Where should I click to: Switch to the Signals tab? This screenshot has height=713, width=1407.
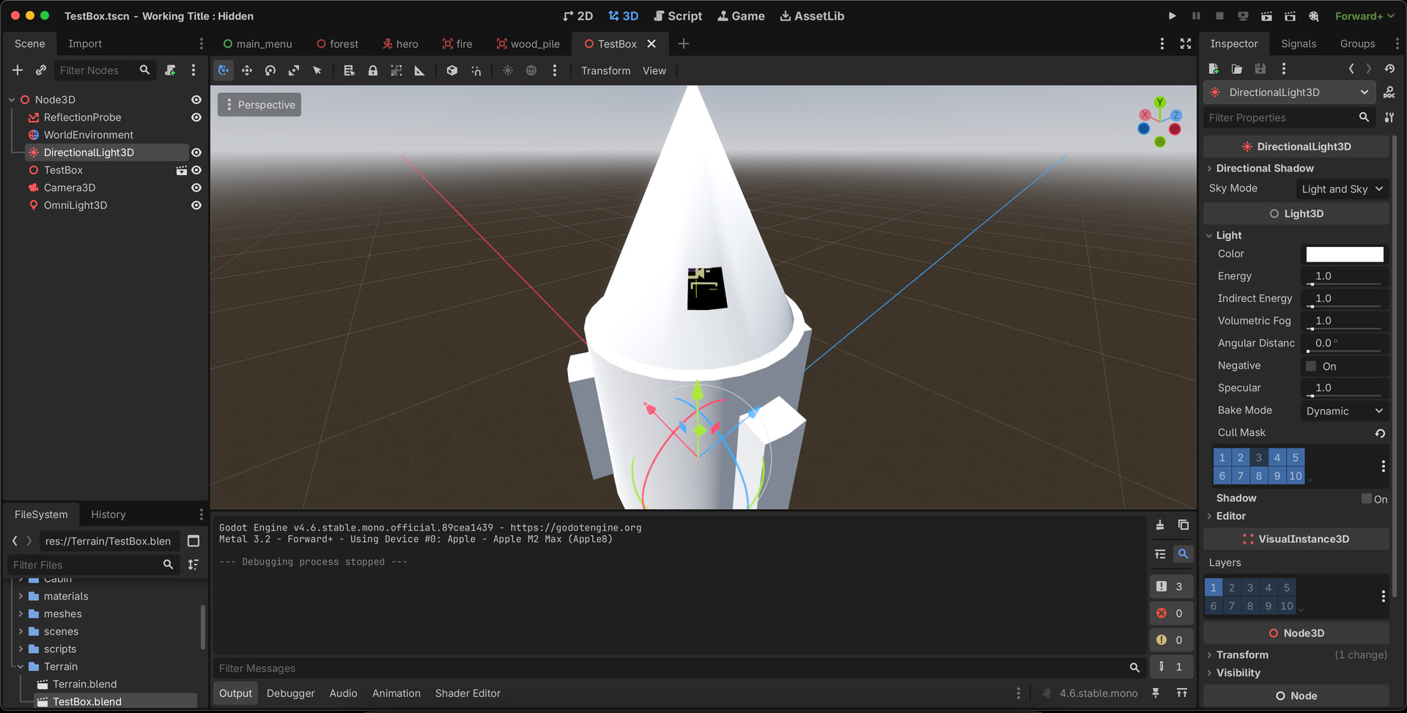1299,44
